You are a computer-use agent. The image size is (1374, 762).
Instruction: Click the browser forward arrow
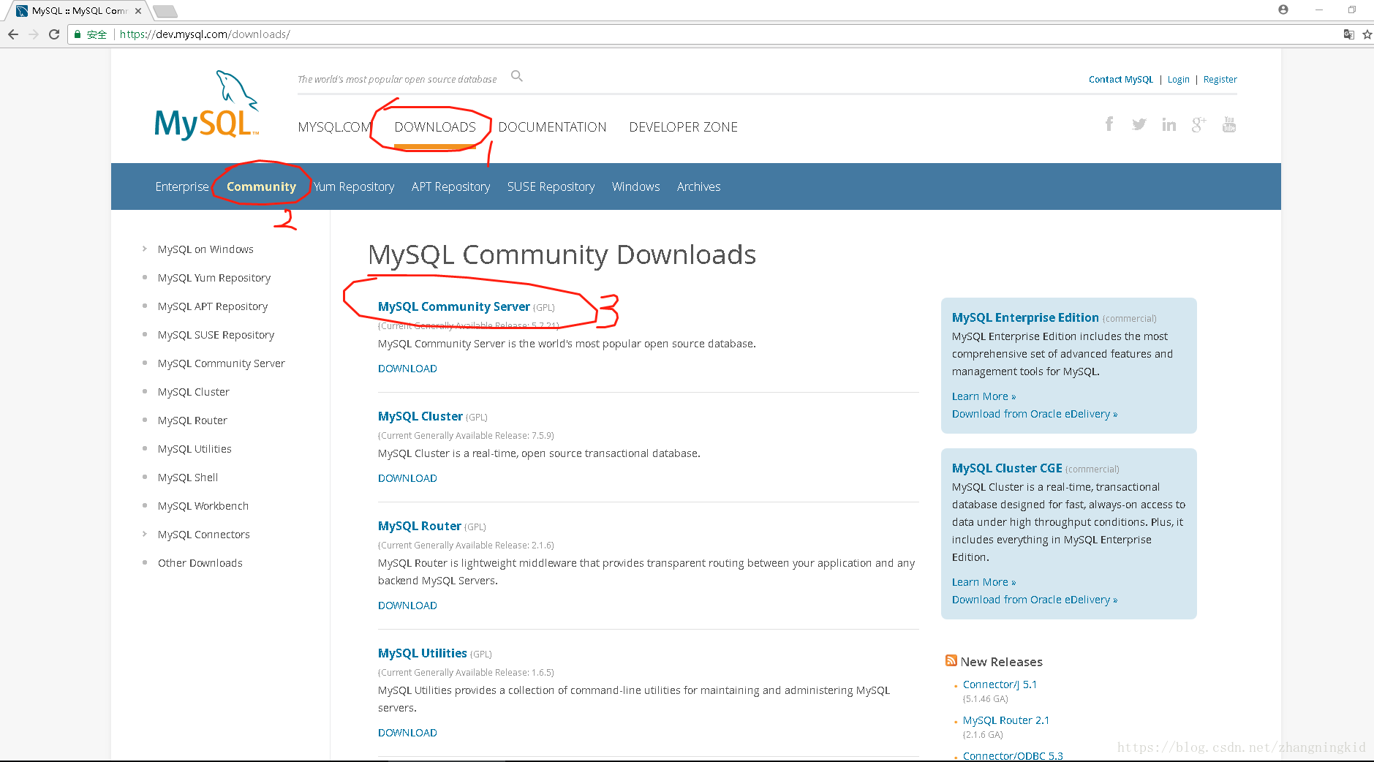(33, 34)
